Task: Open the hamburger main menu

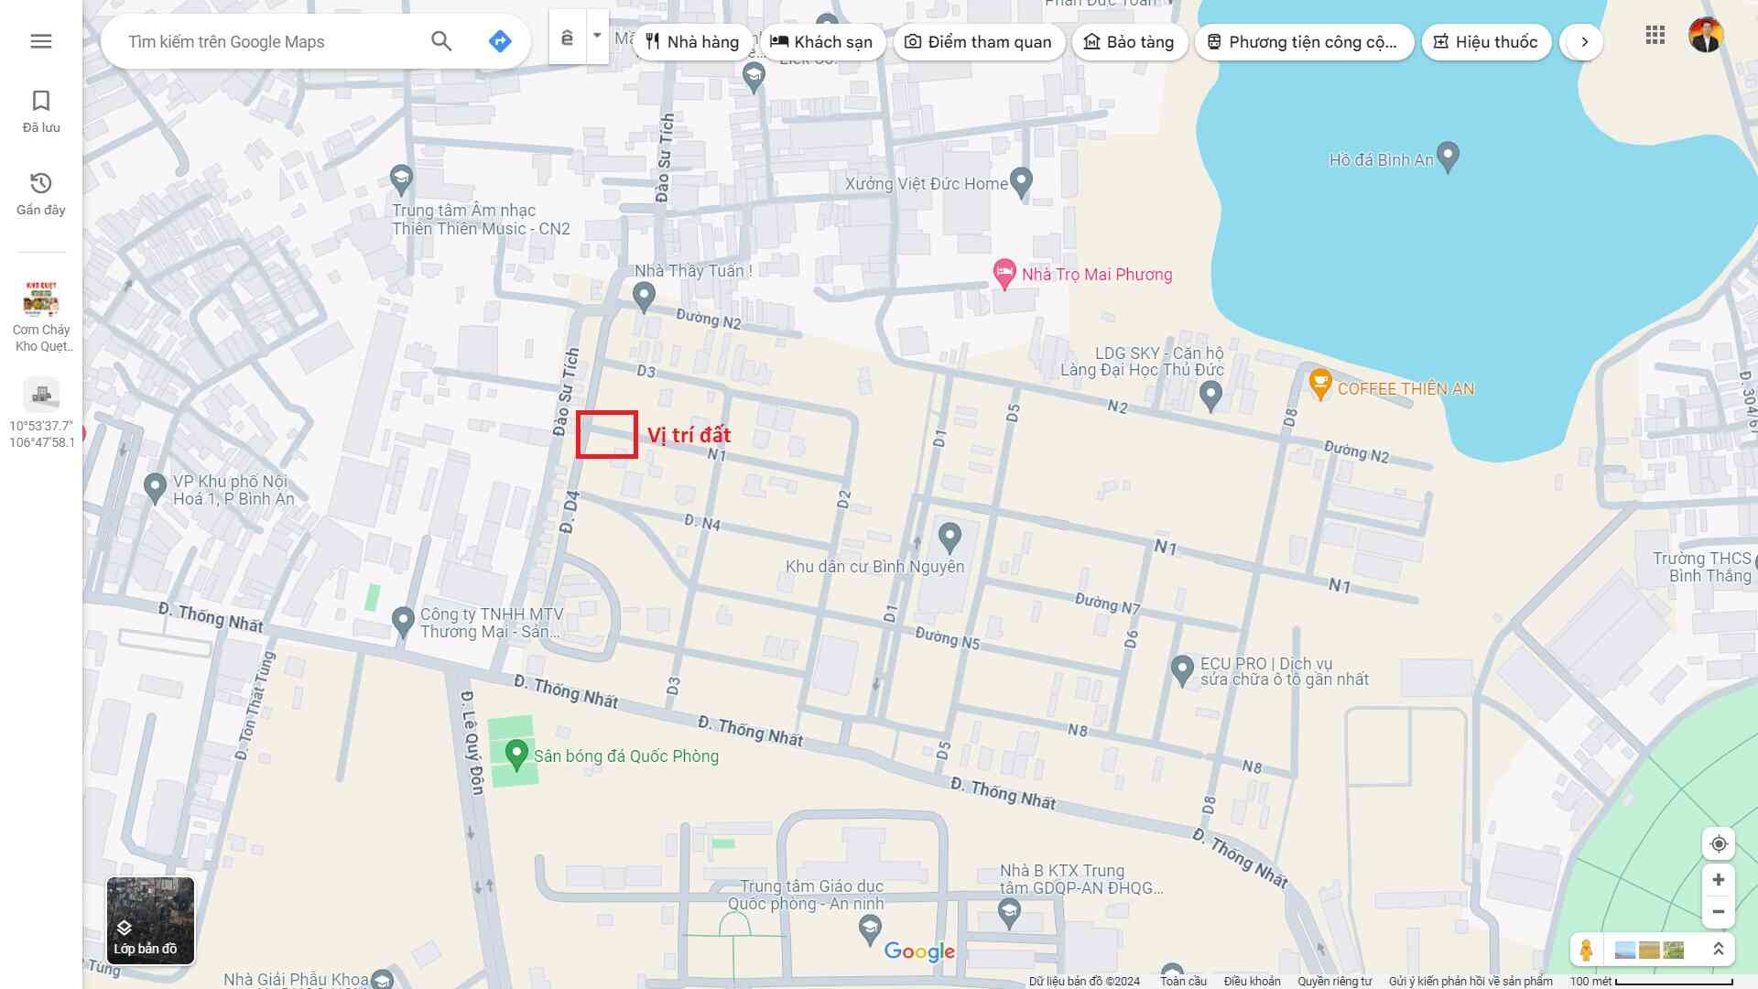Action: 41,41
